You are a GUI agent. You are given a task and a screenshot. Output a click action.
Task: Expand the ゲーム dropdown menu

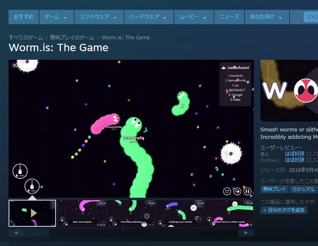[x=56, y=17]
